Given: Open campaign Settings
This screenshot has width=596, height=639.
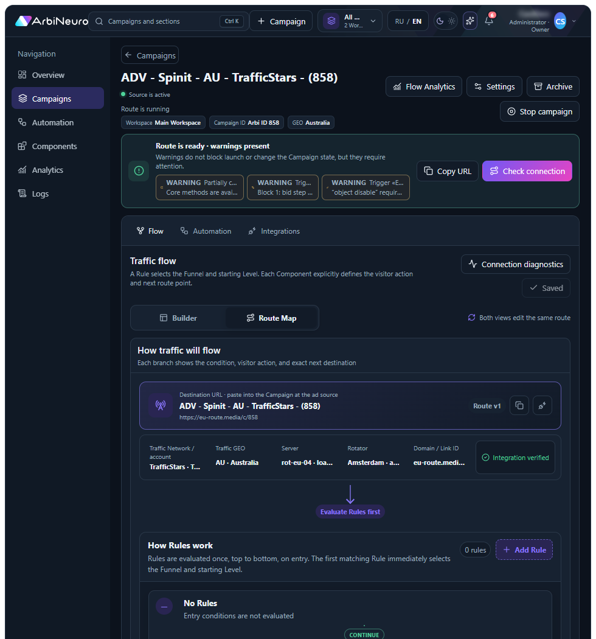Looking at the screenshot, I should click(494, 86).
